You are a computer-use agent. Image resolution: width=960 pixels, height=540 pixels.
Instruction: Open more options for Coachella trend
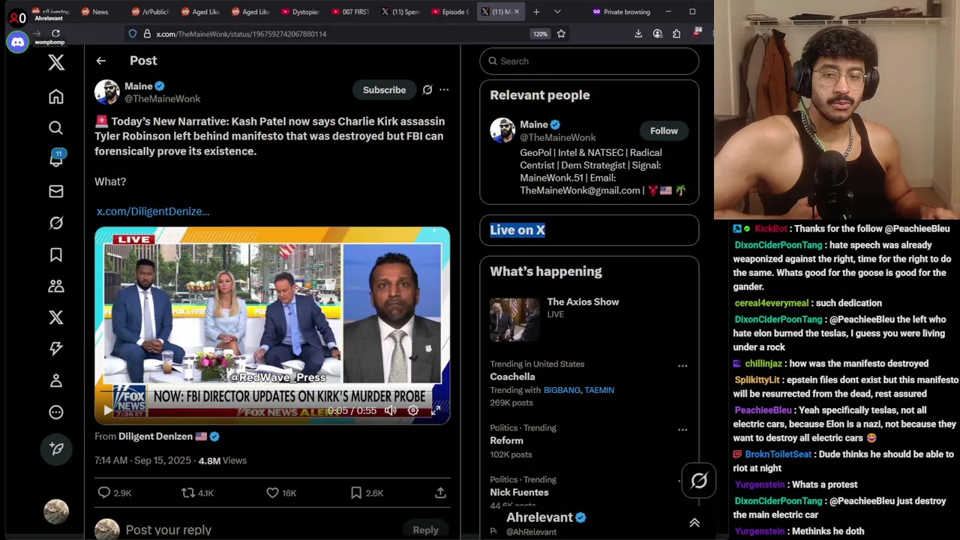pos(682,366)
